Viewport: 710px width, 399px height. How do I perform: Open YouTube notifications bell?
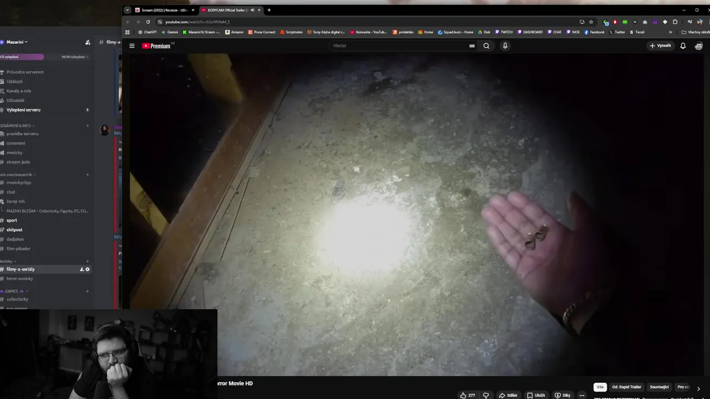683,46
